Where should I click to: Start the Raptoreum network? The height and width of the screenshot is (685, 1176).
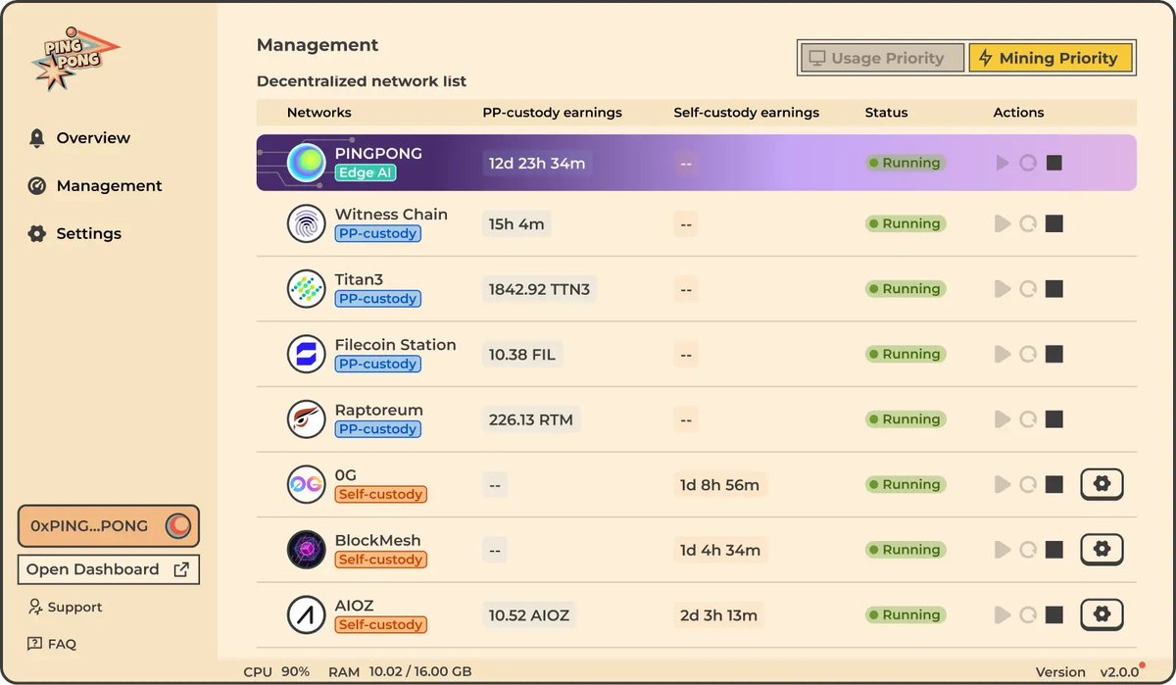[x=1002, y=419]
